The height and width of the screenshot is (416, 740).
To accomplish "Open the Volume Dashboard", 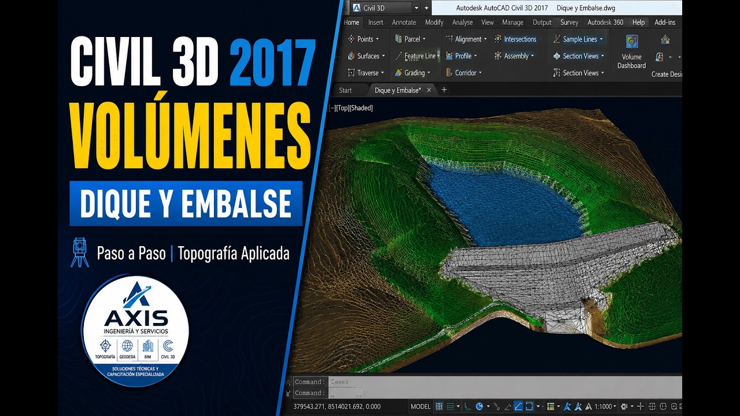I will point(632,52).
